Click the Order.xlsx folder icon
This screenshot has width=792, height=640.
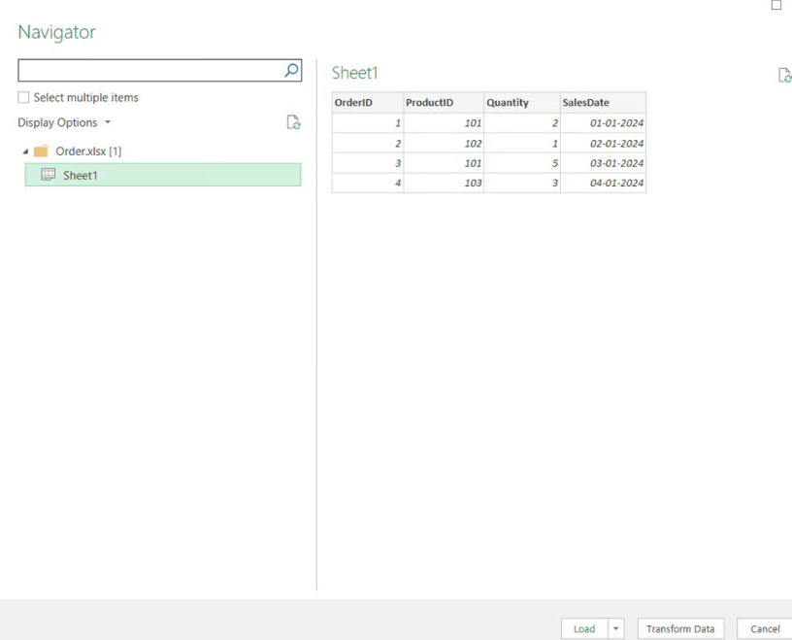coord(39,151)
